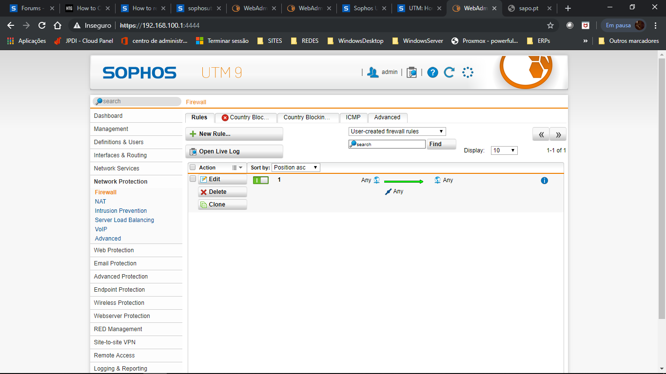Switch to the ICMP tab
The height and width of the screenshot is (374, 666).
[x=353, y=117]
